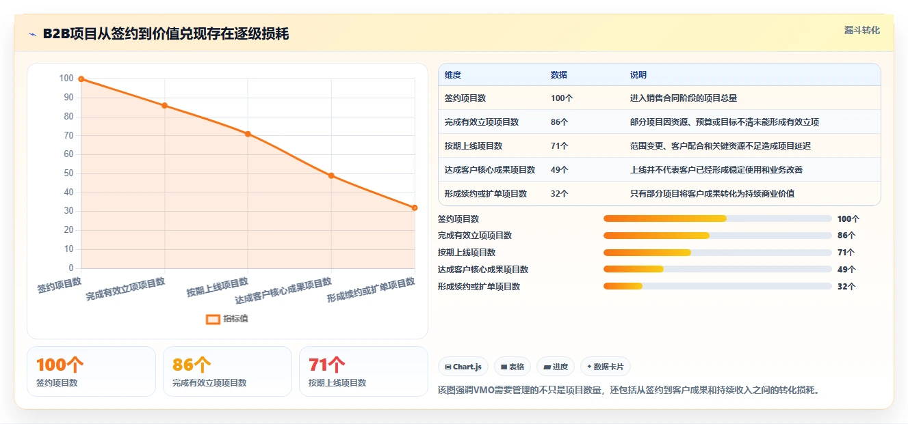The height and width of the screenshot is (424, 908).
Task: Click table value 49个
Action: [x=560, y=170]
